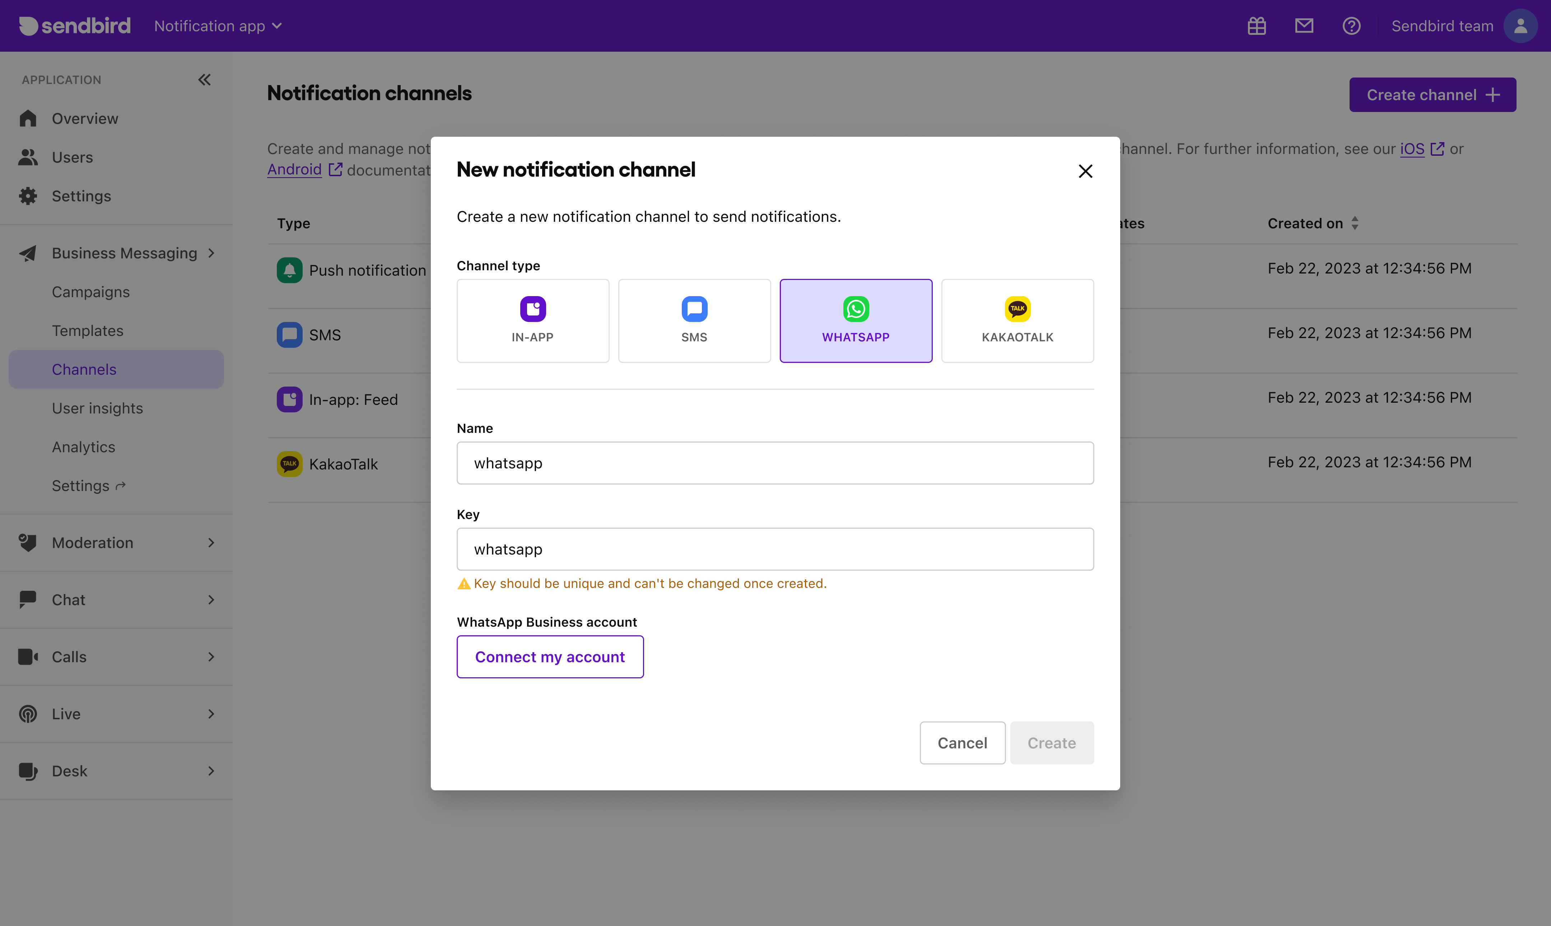Select the WHATSAPP channel type

(856, 321)
